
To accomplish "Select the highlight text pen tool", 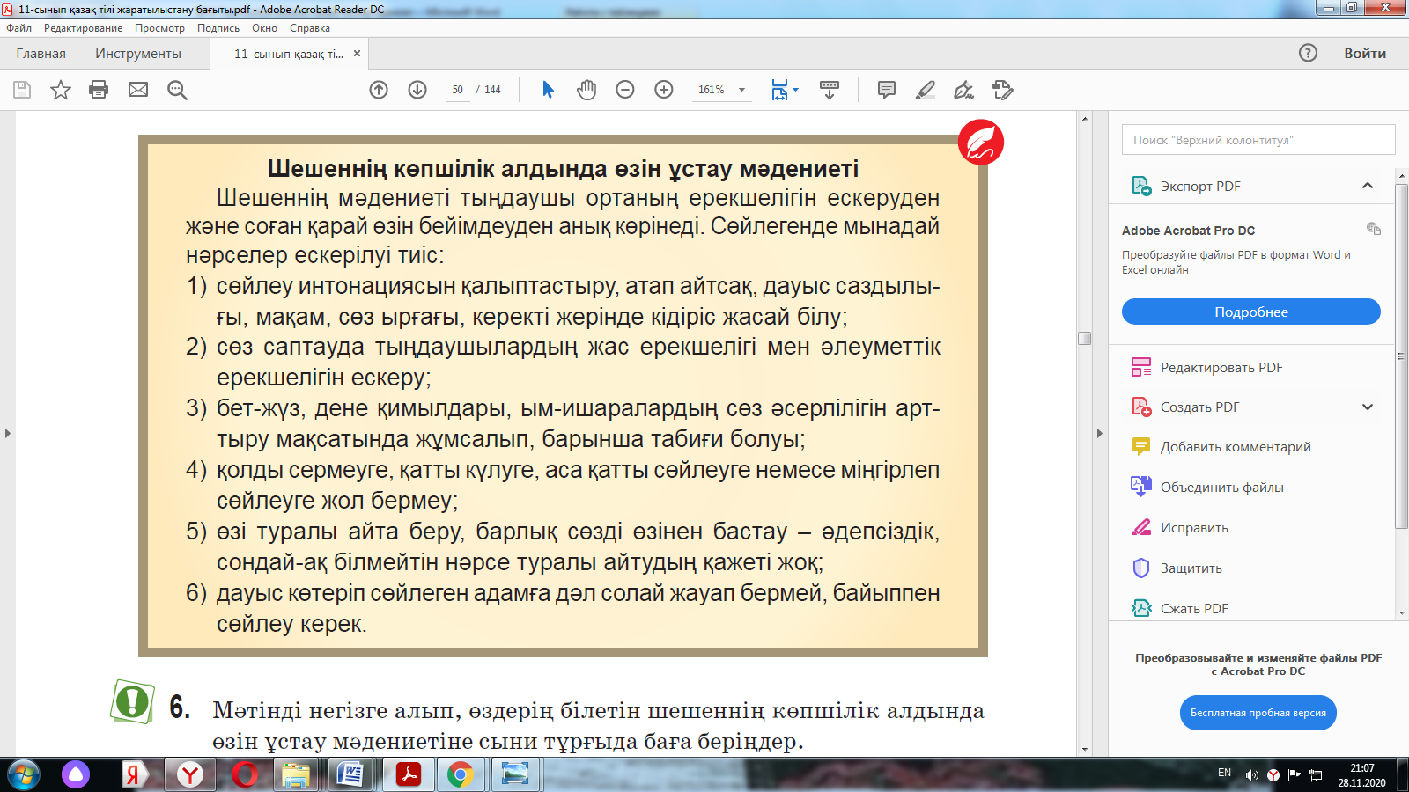I will 926,90.
